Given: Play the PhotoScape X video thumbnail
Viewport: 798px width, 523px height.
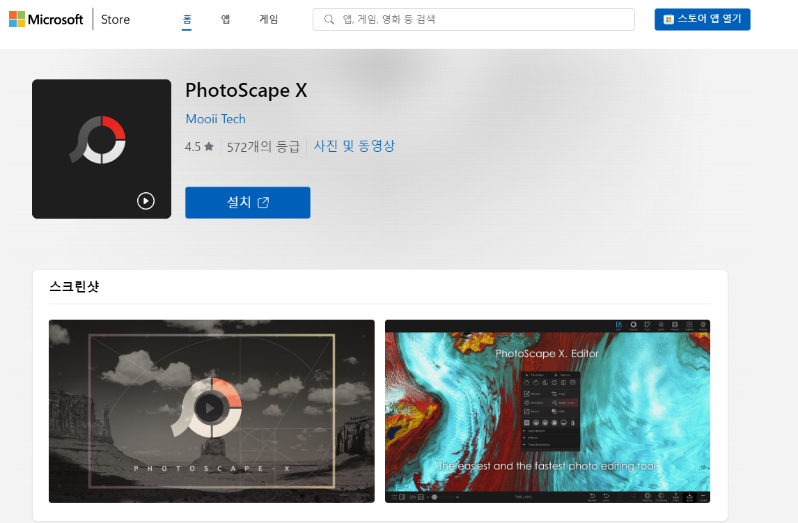Looking at the screenshot, I should point(211,411).
